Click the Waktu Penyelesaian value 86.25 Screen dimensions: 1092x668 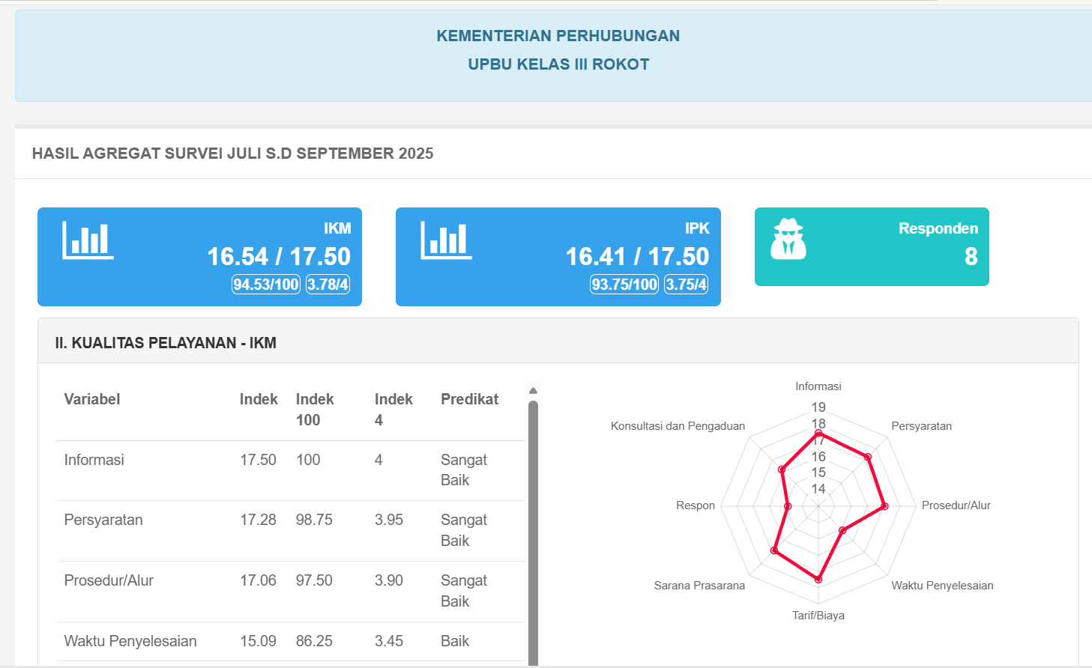point(314,641)
